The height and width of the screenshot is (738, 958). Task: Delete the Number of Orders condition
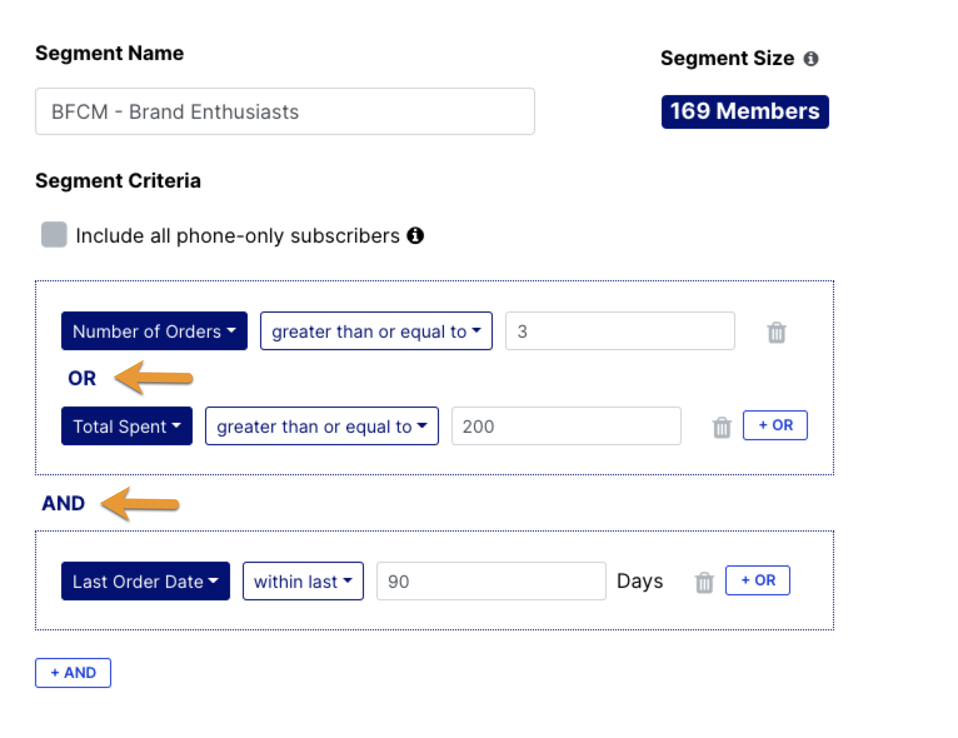tap(777, 332)
